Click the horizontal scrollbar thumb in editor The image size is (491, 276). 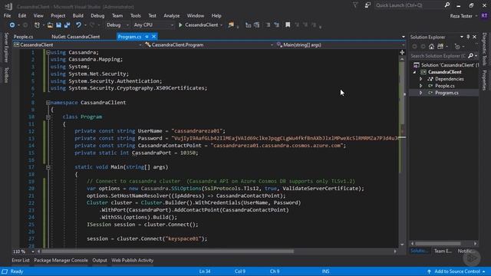tap(167, 251)
